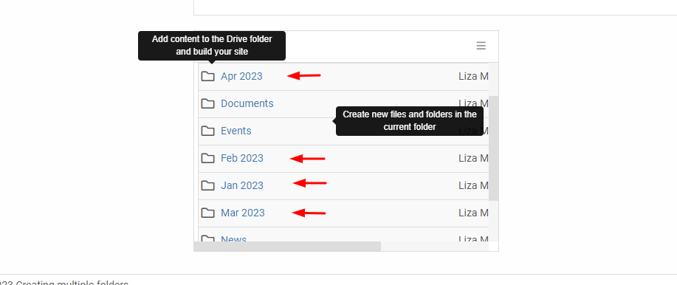Click the Apr 2023 folder icon
Image resolution: width=677 pixels, height=285 pixels.
coord(208,77)
